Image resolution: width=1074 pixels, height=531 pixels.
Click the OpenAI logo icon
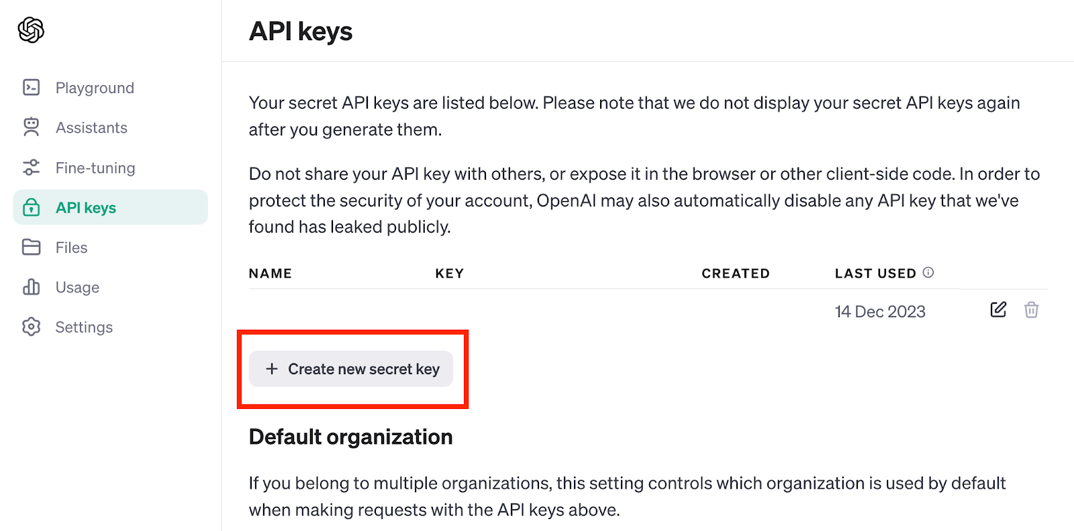(x=31, y=29)
